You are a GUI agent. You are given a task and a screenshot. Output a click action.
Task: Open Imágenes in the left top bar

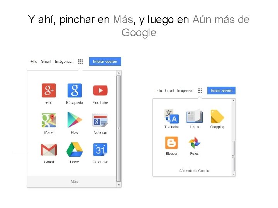click(x=63, y=61)
